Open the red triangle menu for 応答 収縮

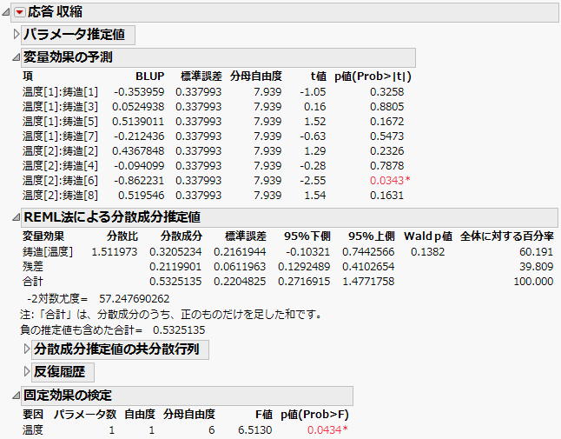point(20,12)
